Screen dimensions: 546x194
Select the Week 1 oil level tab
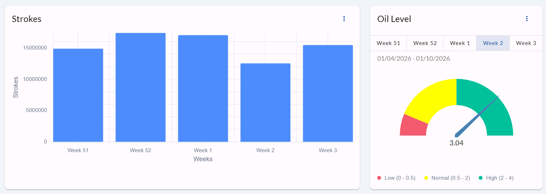click(x=460, y=43)
